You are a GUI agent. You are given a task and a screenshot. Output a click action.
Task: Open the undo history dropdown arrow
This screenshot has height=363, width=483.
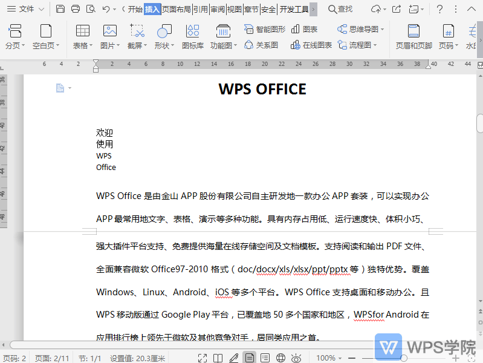click(115, 9)
